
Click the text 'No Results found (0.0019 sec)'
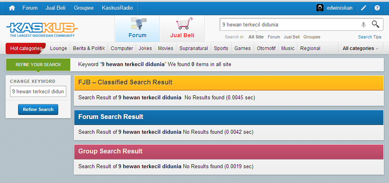click(218, 167)
